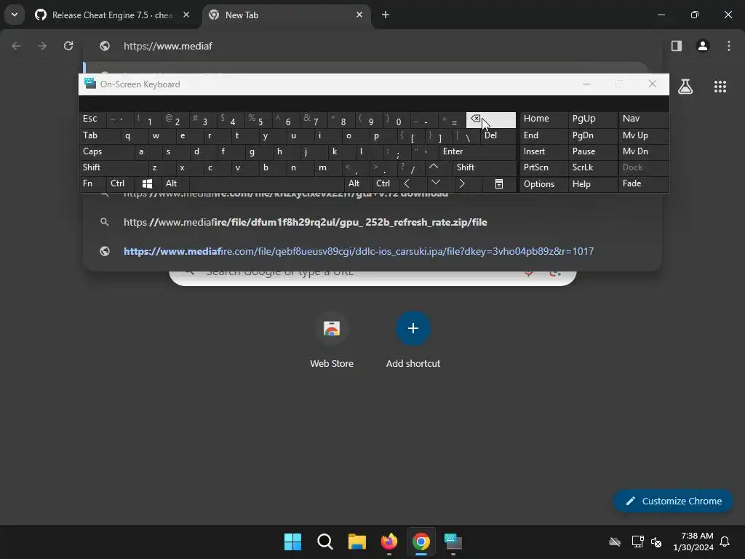Click the PgDn key on keyboard
This screenshot has width=745, height=559.
(592, 136)
